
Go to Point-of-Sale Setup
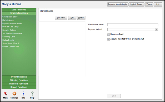[x=11, y=27]
